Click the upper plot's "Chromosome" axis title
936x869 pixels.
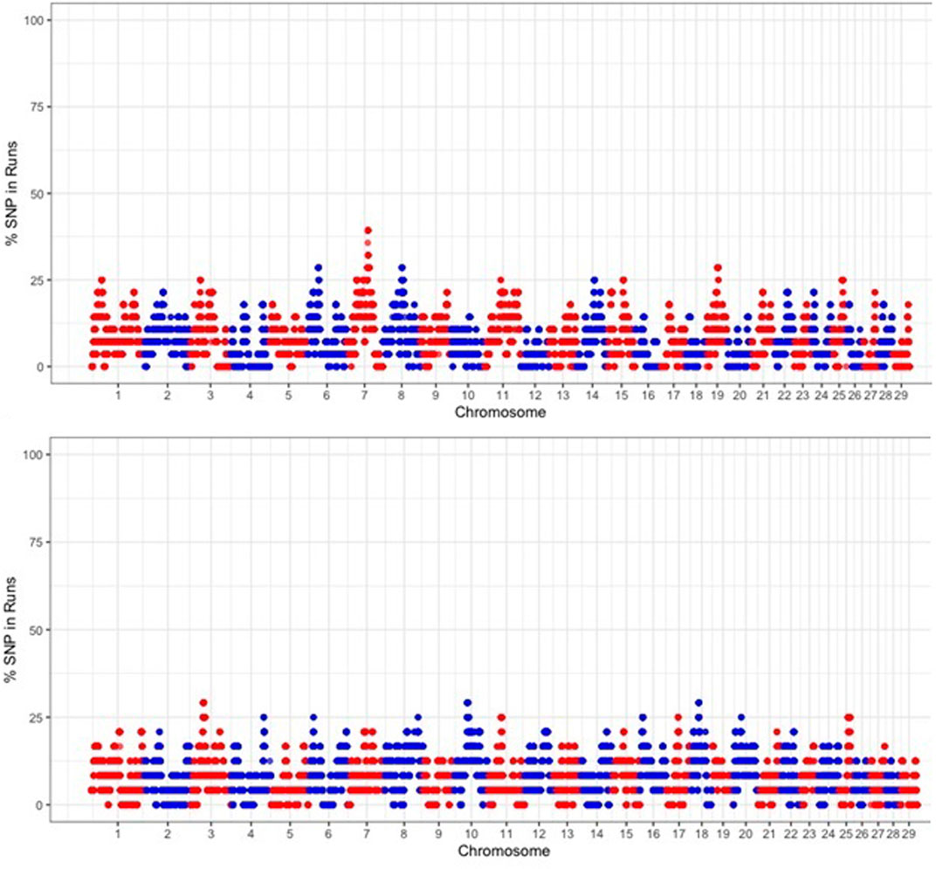pos(500,412)
